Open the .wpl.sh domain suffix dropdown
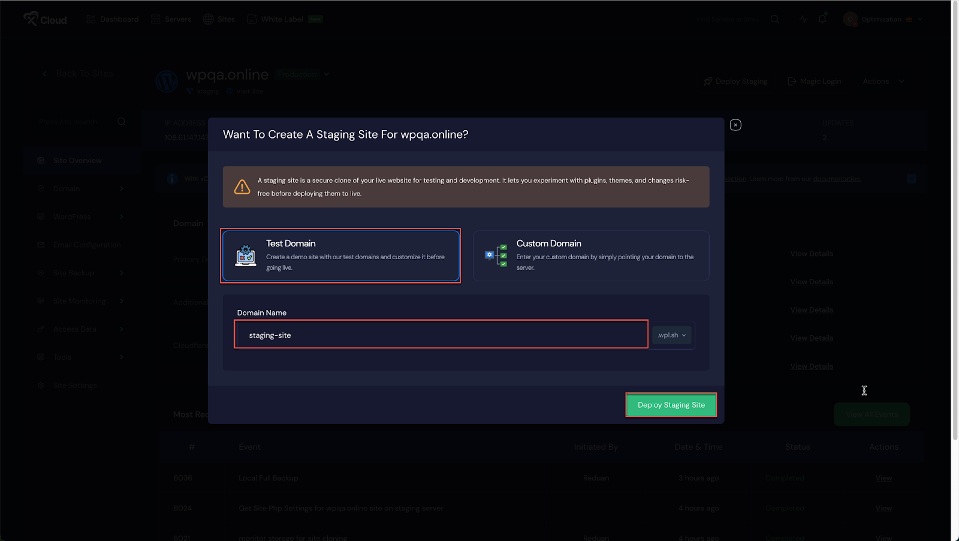This screenshot has width=959, height=541. click(672, 335)
